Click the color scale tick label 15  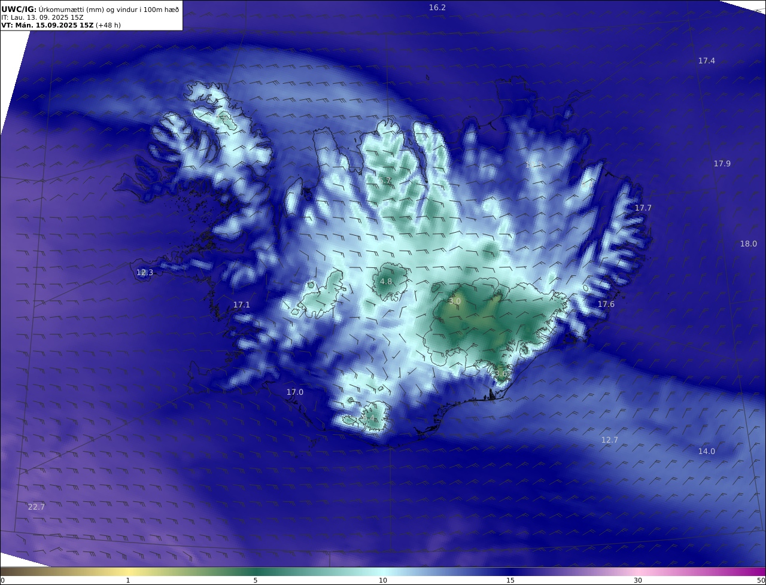click(510, 580)
